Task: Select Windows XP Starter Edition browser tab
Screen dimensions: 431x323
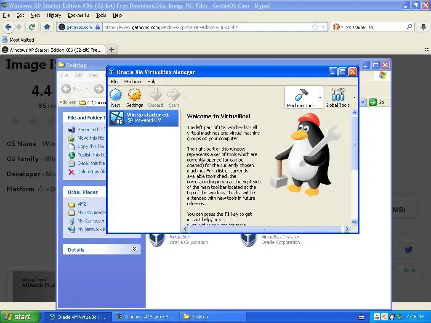Action: (53, 50)
